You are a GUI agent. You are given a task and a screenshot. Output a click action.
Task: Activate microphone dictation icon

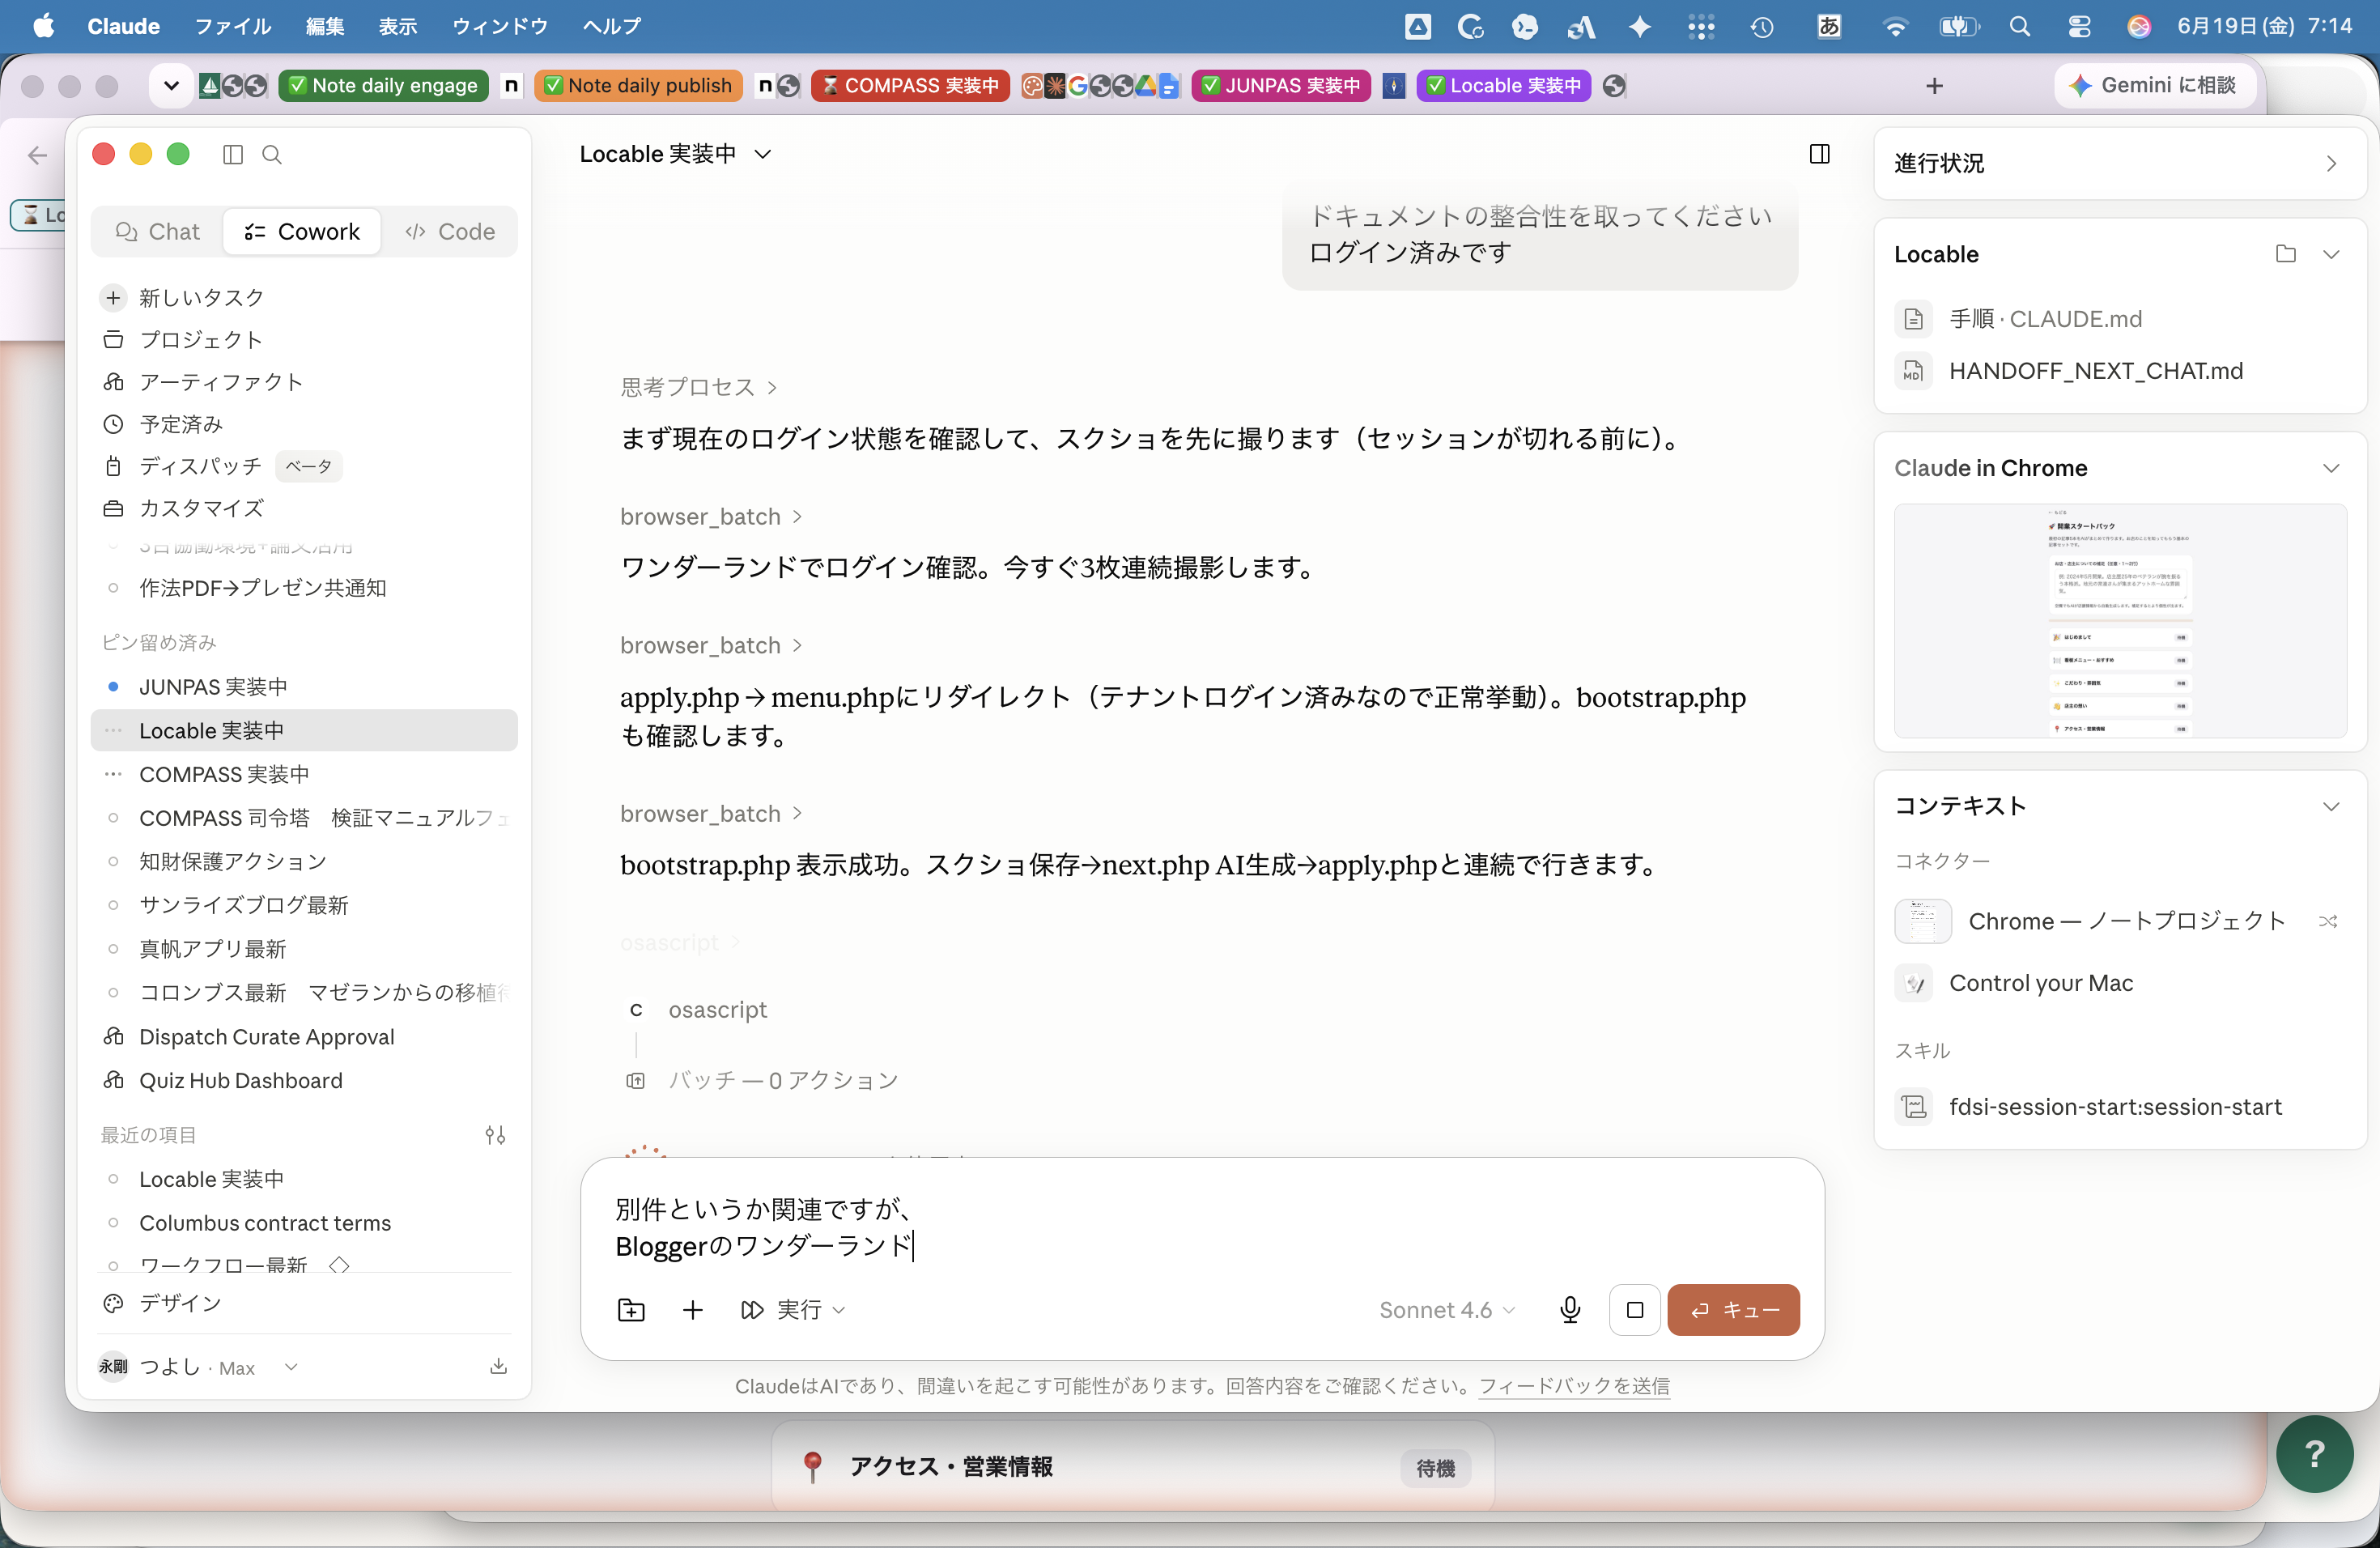1570,1310
